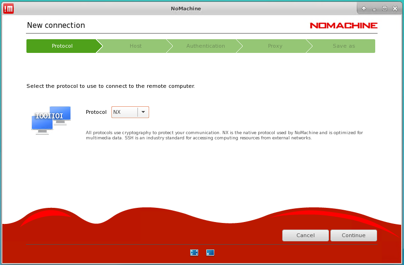404x265 pixels.
Task: Jump to the Authentication step
Action: [205, 46]
